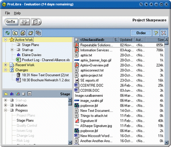Expand the Initiation stage node
Image resolution: width=171 pixels, height=147 pixels.
pos(6,105)
